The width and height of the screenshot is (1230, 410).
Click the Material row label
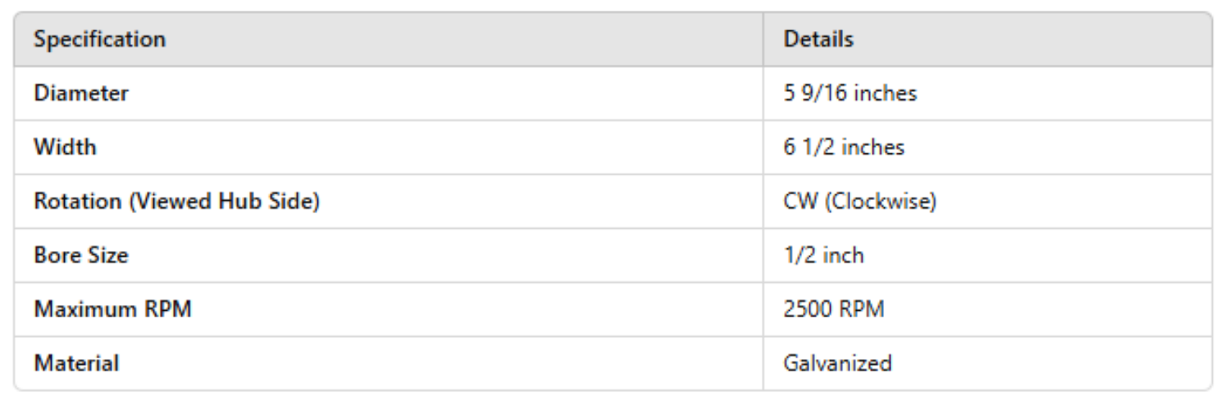click(x=76, y=363)
